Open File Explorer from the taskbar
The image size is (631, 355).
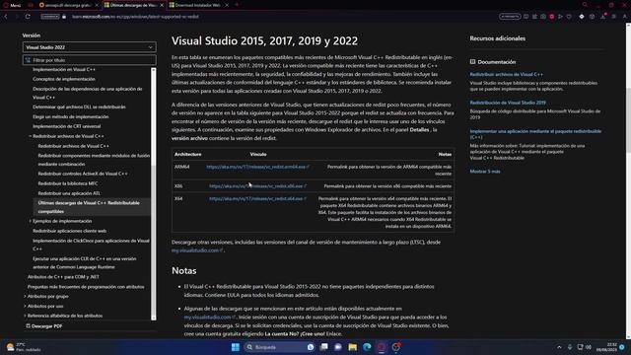tap(353, 347)
